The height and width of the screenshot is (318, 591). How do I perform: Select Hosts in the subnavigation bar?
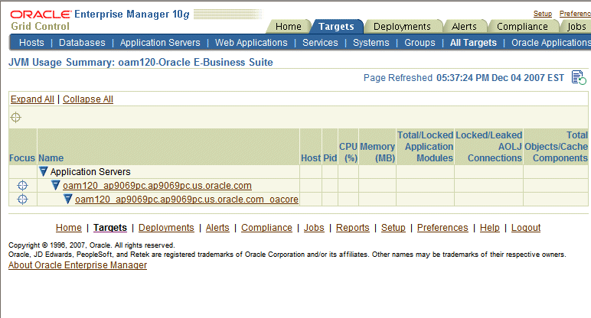tap(31, 43)
